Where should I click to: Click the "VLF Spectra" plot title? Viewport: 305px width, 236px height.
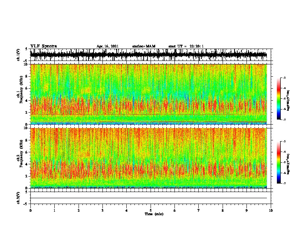(x=44, y=46)
